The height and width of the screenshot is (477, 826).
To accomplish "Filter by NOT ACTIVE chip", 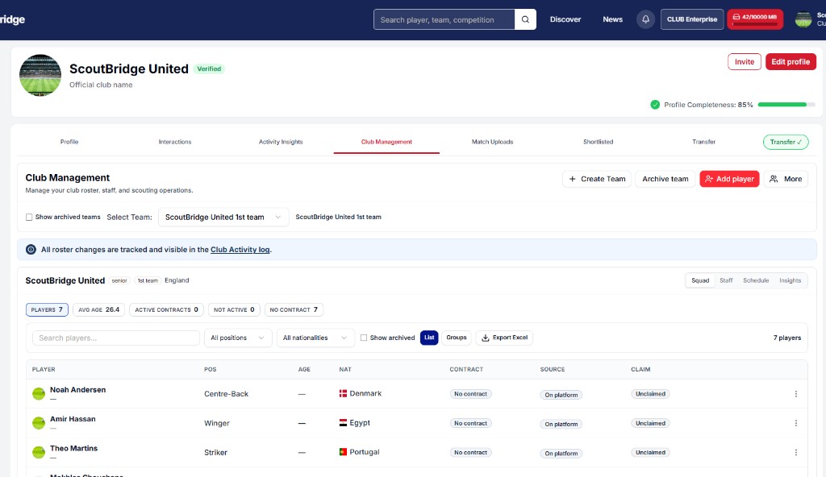I will point(234,309).
